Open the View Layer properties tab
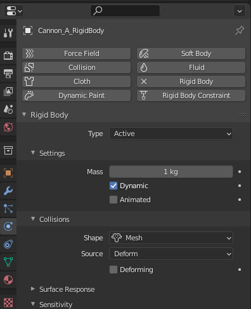The width and height of the screenshot is (251, 309). point(8,92)
